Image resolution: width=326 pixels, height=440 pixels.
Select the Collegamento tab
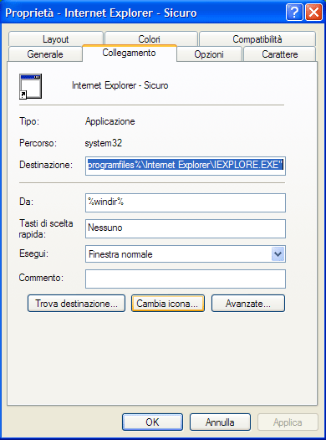pos(130,53)
